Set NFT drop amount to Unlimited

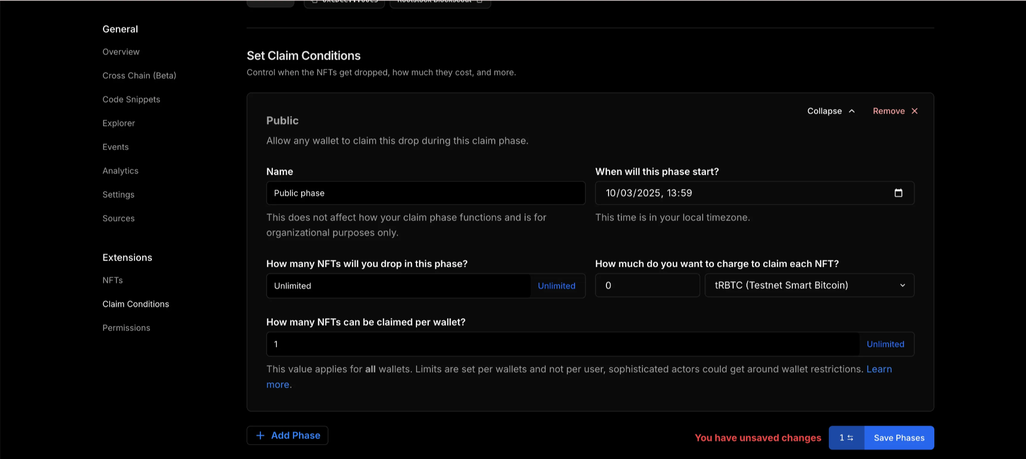pyautogui.click(x=556, y=286)
